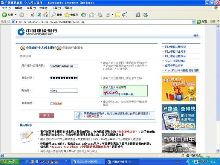Viewport: 220px width, 165px height.
Task: Click the 用户昵称/证件号码 input field
Action: click(64, 66)
